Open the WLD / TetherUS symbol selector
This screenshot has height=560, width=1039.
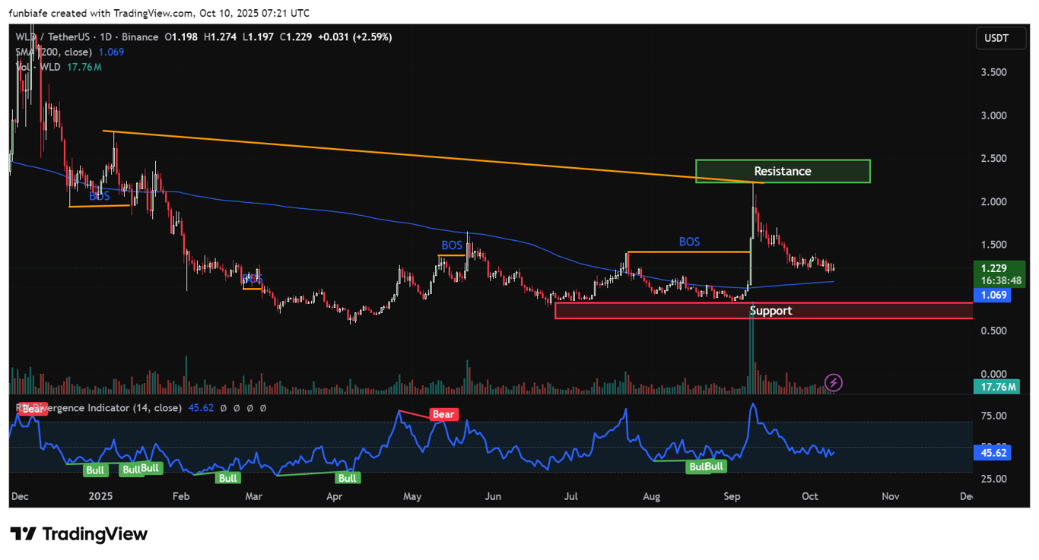(x=53, y=36)
